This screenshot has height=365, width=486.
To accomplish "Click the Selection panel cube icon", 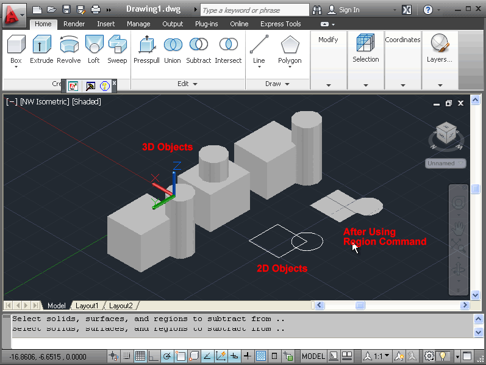I will [x=365, y=43].
